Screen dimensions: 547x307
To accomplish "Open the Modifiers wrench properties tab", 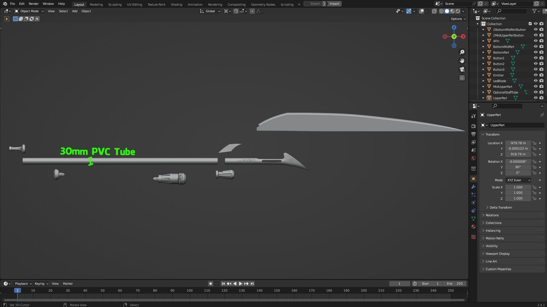I will [x=473, y=187].
